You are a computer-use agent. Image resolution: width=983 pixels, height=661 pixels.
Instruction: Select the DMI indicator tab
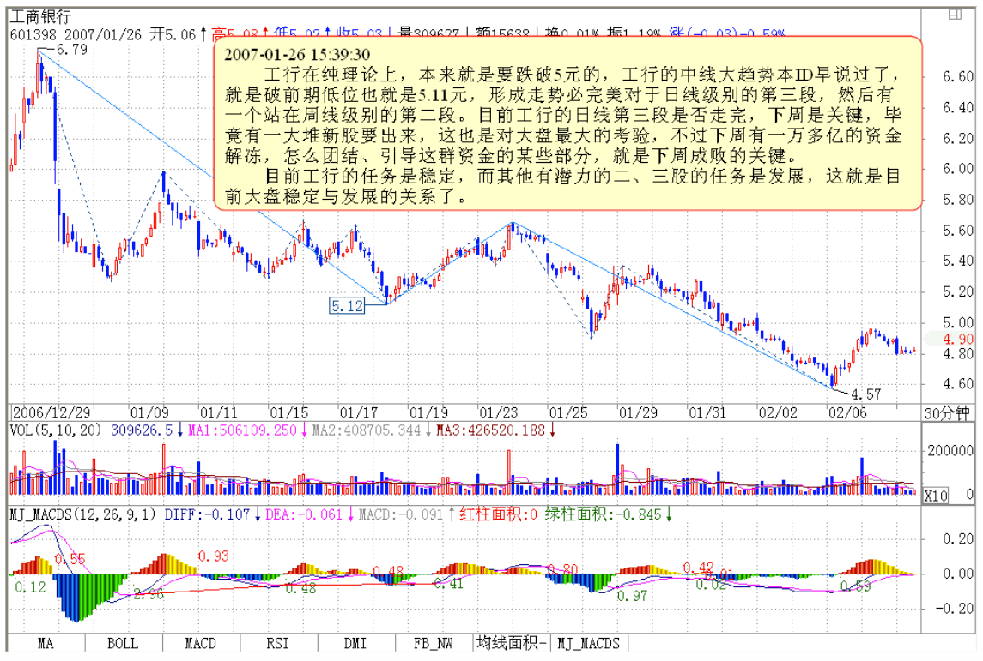(x=355, y=644)
